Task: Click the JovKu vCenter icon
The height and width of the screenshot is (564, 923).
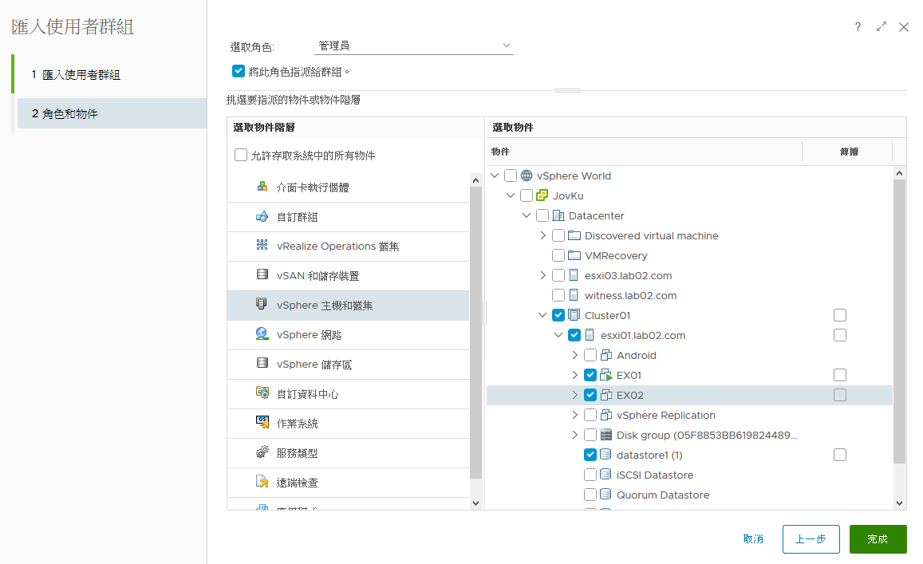Action: coord(542,195)
